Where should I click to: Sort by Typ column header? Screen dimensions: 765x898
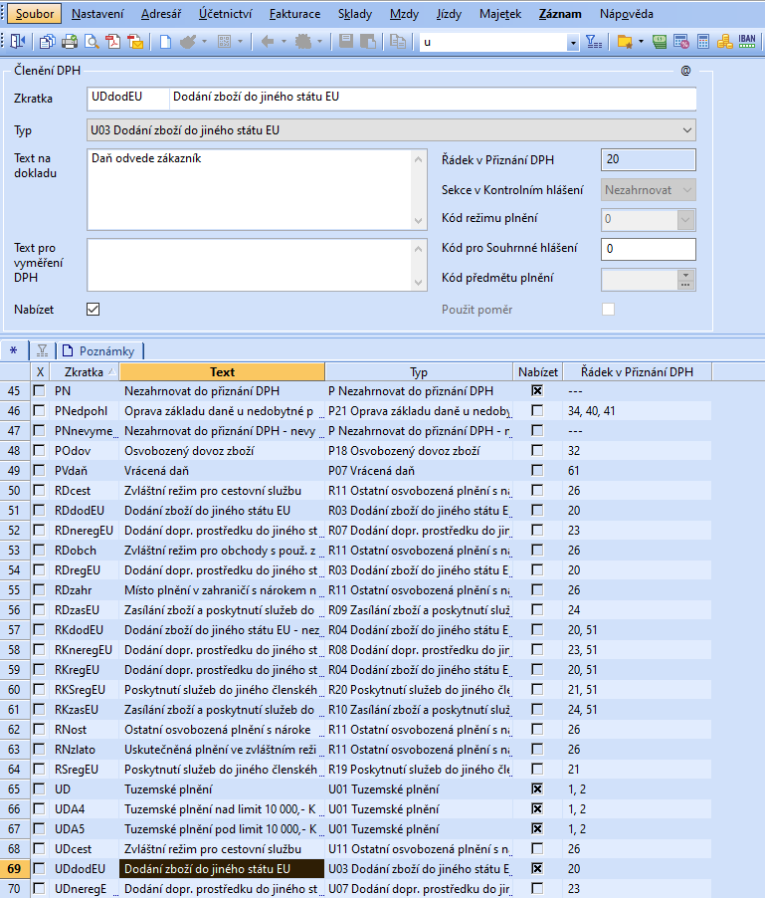(x=419, y=371)
